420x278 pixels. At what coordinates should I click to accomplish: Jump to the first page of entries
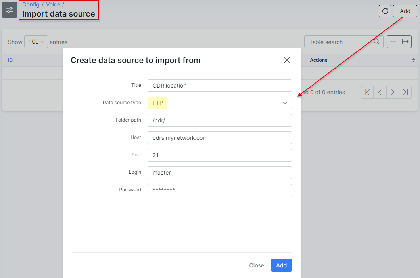pyautogui.click(x=367, y=92)
